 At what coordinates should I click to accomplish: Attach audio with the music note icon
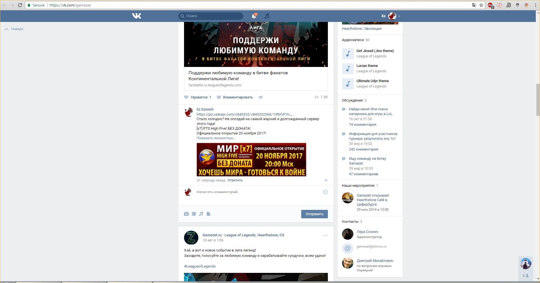(x=201, y=214)
